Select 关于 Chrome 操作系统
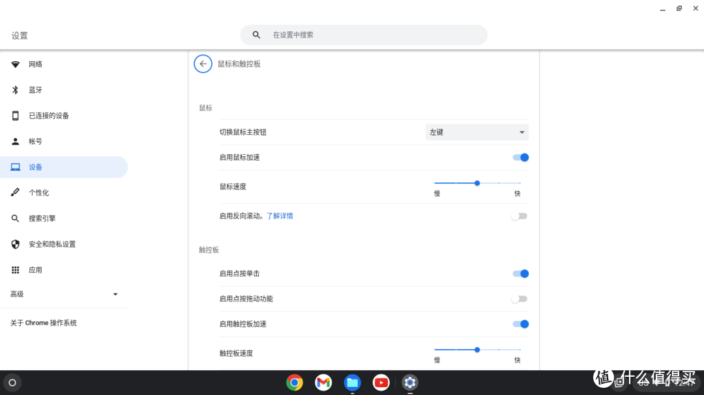 point(43,322)
